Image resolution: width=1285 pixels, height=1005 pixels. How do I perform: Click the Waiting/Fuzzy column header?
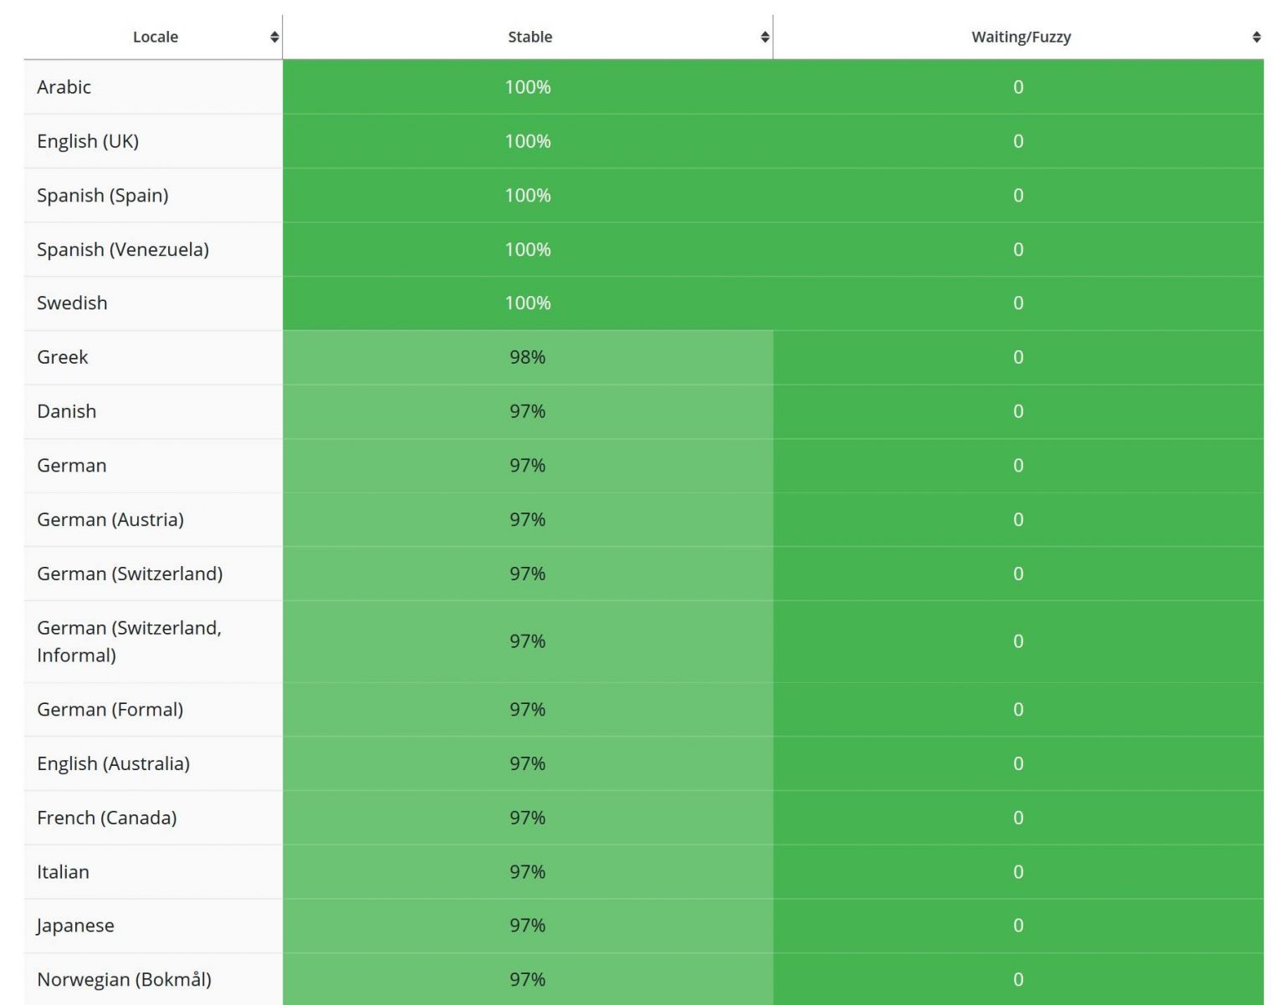(x=1021, y=36)
